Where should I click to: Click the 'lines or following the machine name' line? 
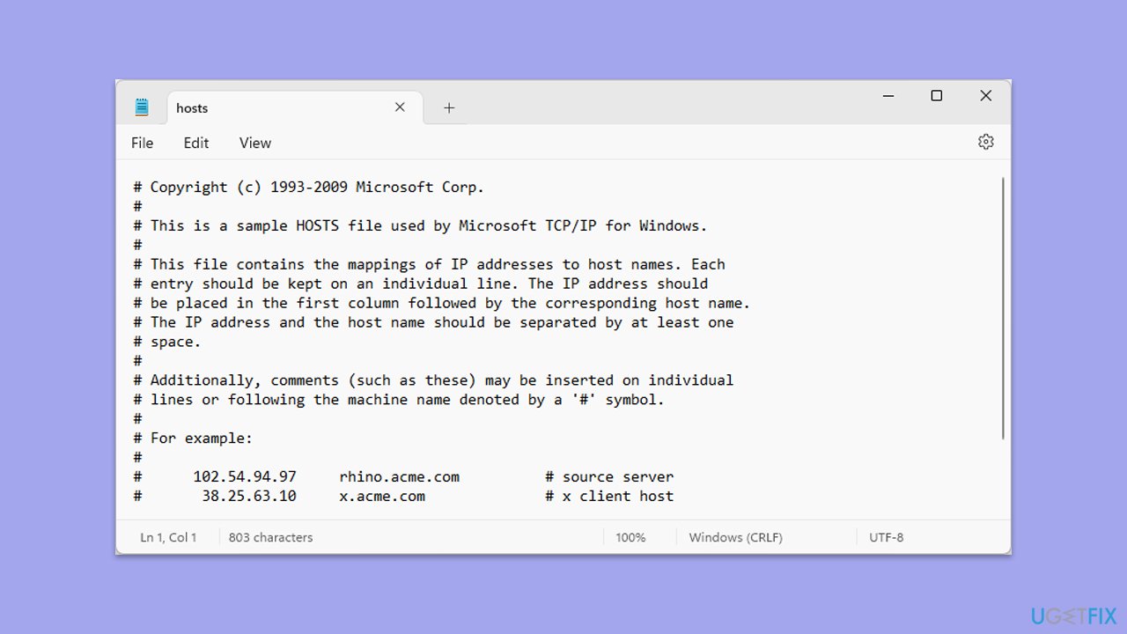click(399, 400)
